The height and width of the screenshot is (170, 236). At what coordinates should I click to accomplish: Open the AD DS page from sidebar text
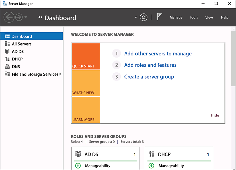[x=18, y=51]
